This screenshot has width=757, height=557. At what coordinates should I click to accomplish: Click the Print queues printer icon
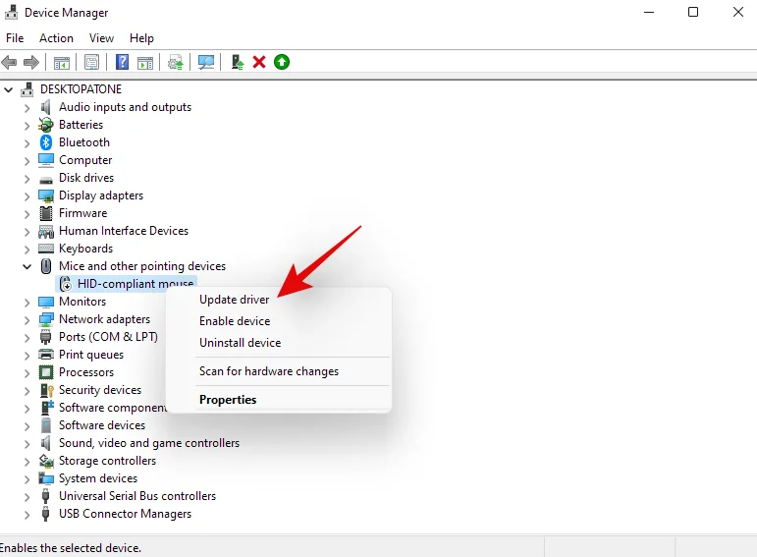pos(46,355)
